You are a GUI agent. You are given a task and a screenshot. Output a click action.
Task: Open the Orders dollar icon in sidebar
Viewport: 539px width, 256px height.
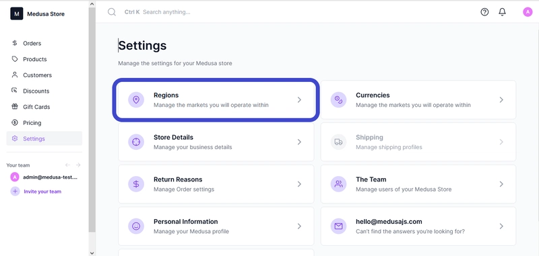[14, 43]
